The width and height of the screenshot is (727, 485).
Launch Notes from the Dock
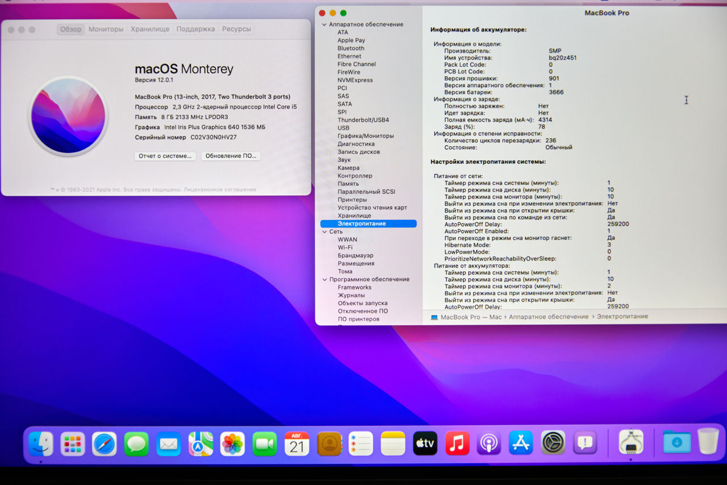point(393,443)
